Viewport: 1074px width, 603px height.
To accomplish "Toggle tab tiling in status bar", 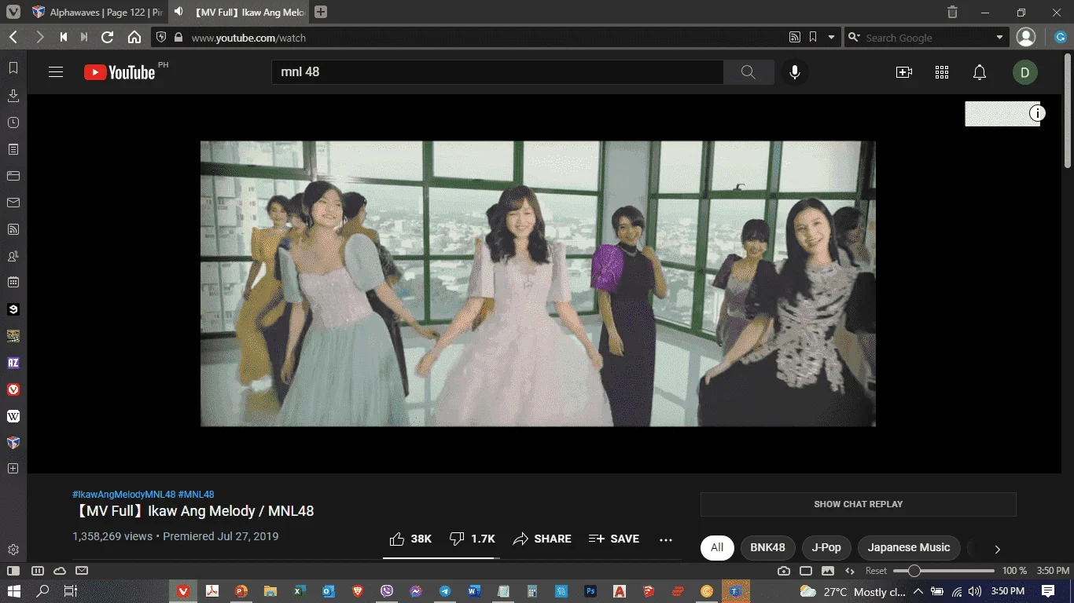I will tap(37, 571).
